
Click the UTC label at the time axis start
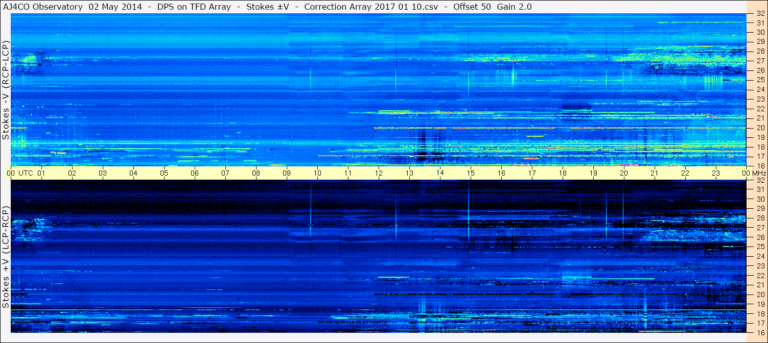point(26,173)
